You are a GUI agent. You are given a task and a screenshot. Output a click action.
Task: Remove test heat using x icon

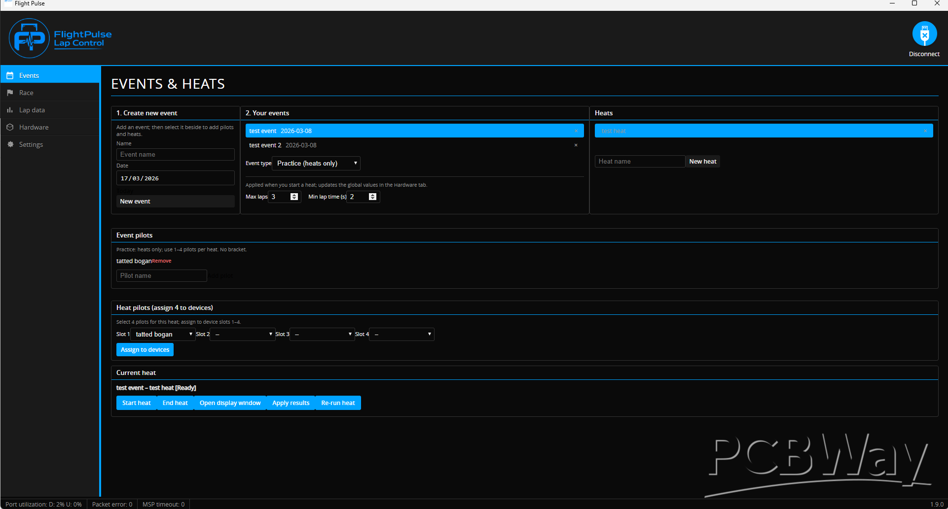(925, 131)
